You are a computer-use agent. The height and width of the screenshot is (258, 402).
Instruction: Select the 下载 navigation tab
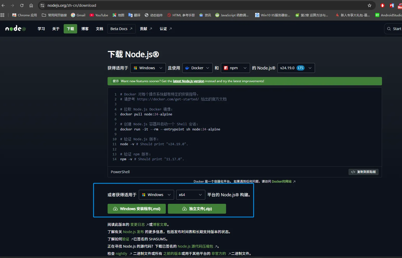(70, 29)
